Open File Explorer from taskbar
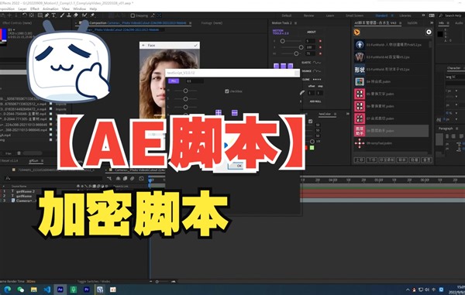Screen dimensions: 465x295 click(x=34, y=290)
